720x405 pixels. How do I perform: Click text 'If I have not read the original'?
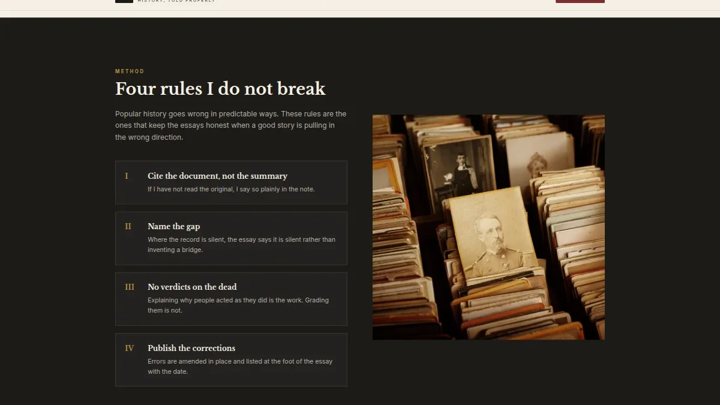(231, 189)
